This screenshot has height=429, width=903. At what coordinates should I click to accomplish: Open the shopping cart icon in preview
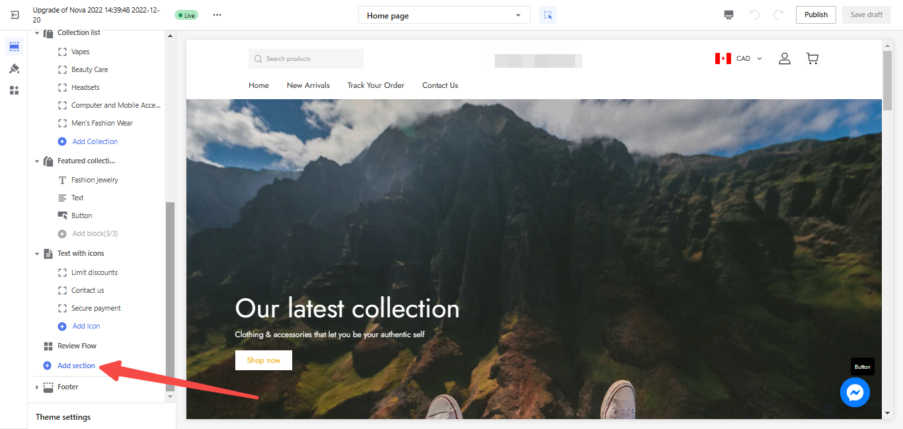click(x=812, y=59)
